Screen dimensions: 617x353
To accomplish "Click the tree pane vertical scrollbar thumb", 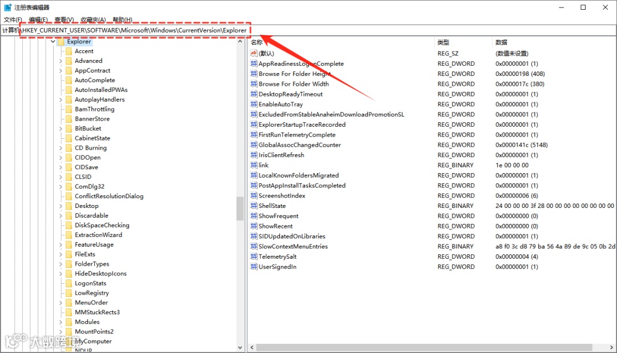I will 240,208.
